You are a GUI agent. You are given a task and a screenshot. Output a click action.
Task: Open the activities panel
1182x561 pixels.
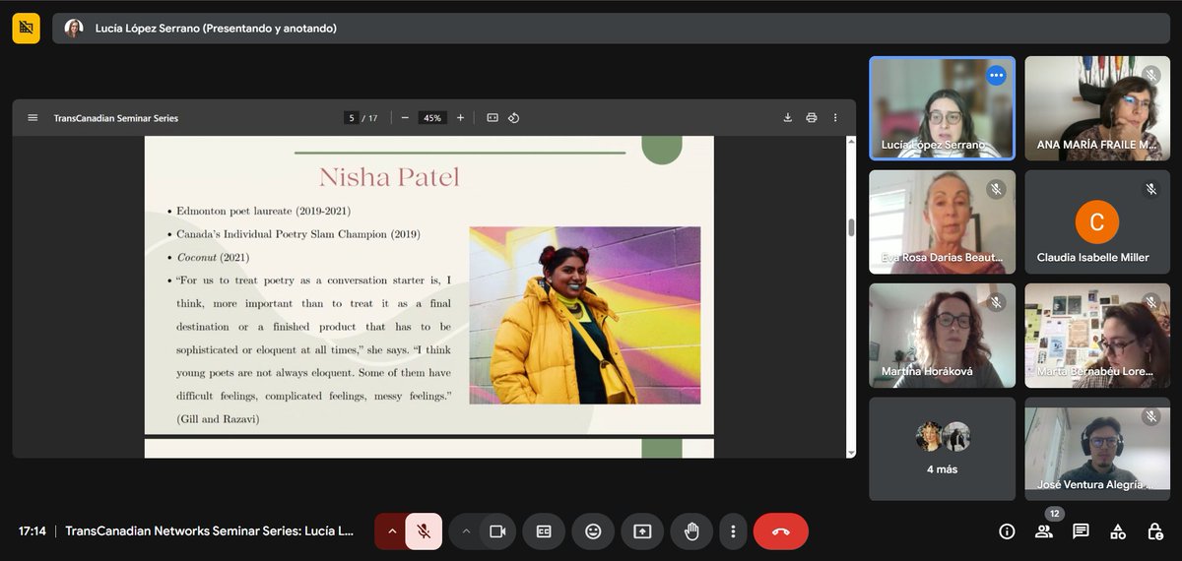(1118, 531)
